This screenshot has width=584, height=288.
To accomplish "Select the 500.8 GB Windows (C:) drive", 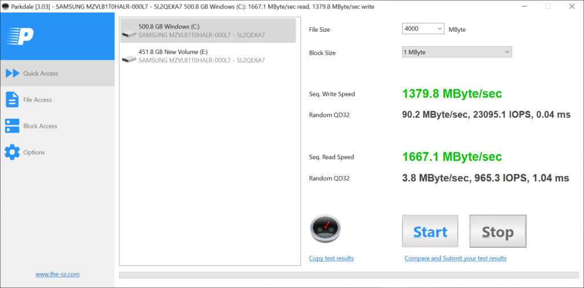I will coord(208,31).
